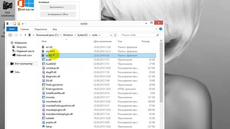Expand the chevron after Windows in address bar
This screenshot has height=129, width=230.
click(x=75, y=35)
